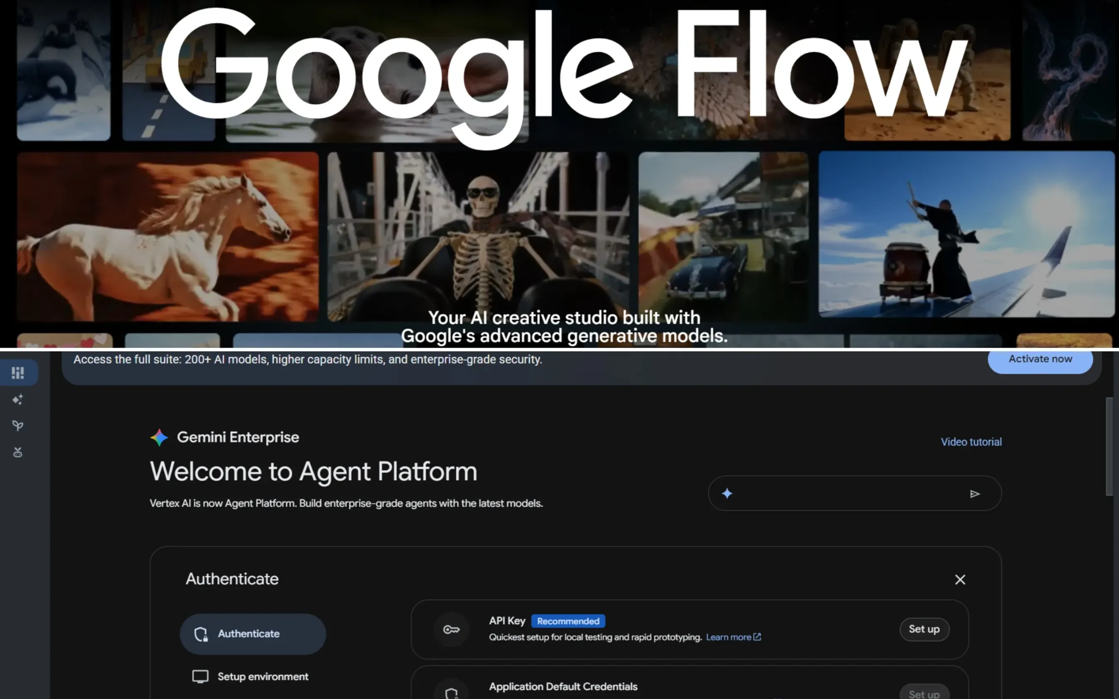Open the skeleton with sunglasses thumbnail
The width and height of the screenshot is (1119, 699).
478,236
